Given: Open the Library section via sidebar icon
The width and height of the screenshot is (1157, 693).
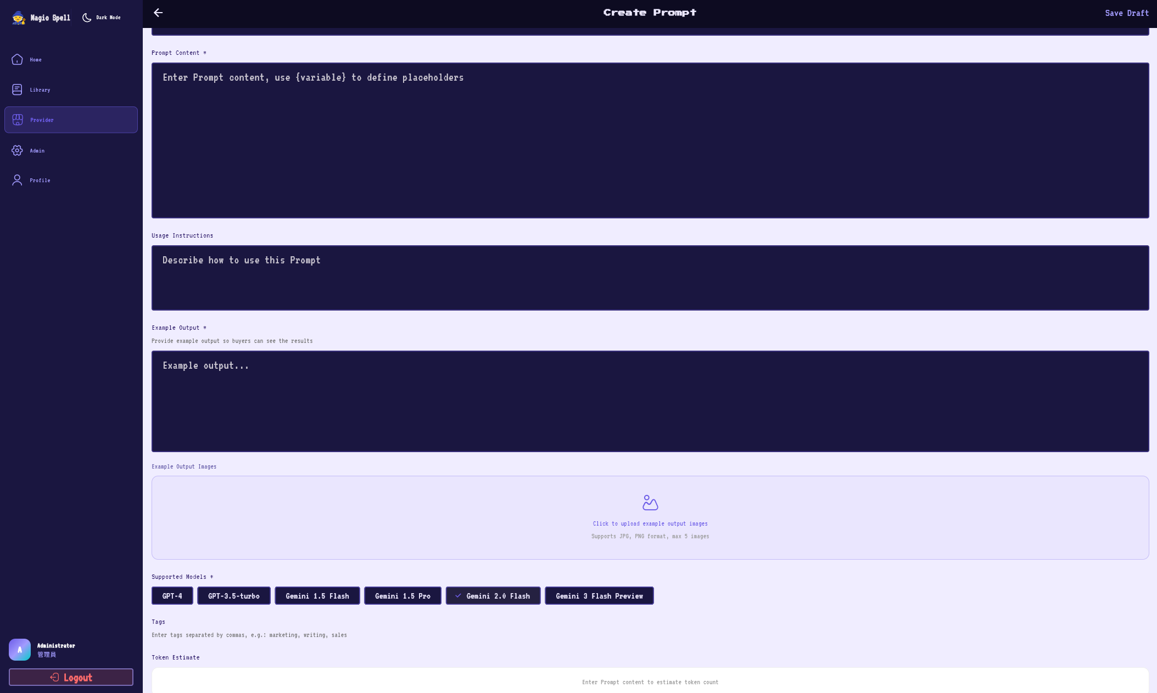Looking at the screenshot, I should pos(16,89).
